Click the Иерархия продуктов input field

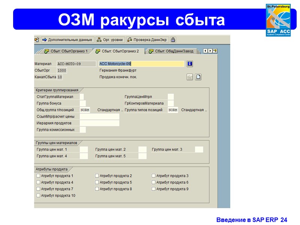99,123
